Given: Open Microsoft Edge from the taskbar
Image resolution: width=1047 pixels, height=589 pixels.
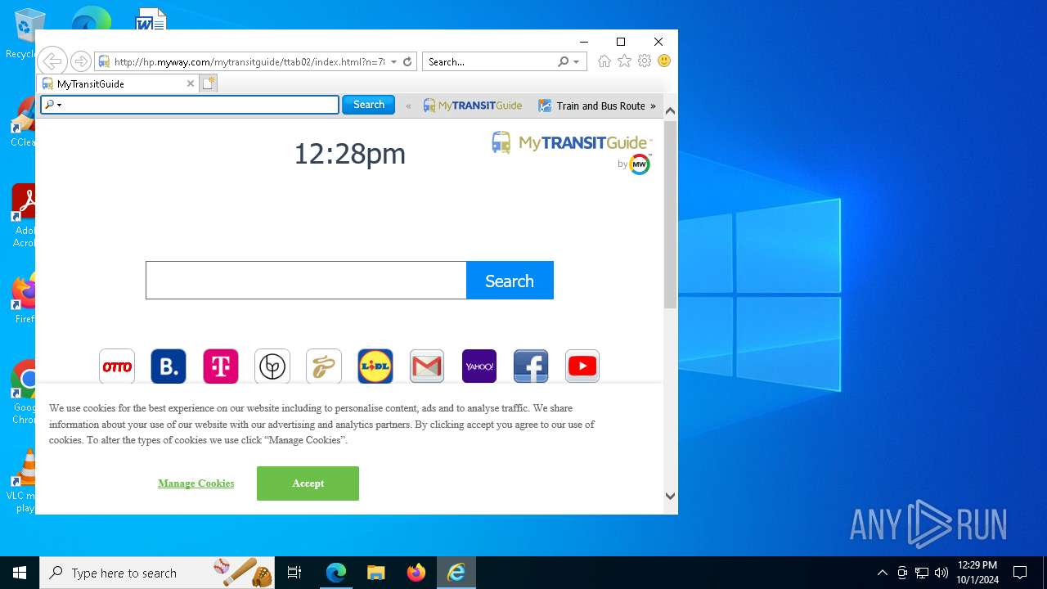Looking at the screenshot, I should click(x=336, y=573).
